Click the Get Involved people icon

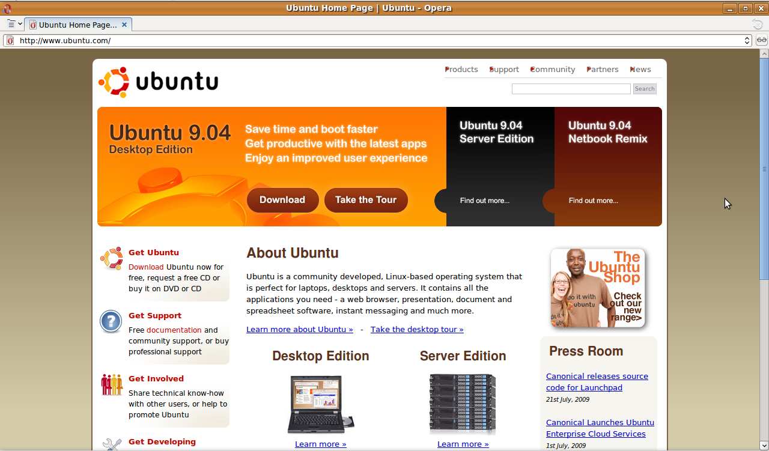tap(112, 384)
